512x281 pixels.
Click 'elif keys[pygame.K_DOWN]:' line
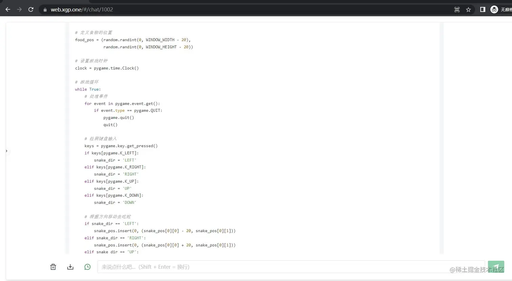[x=114, y=195]
